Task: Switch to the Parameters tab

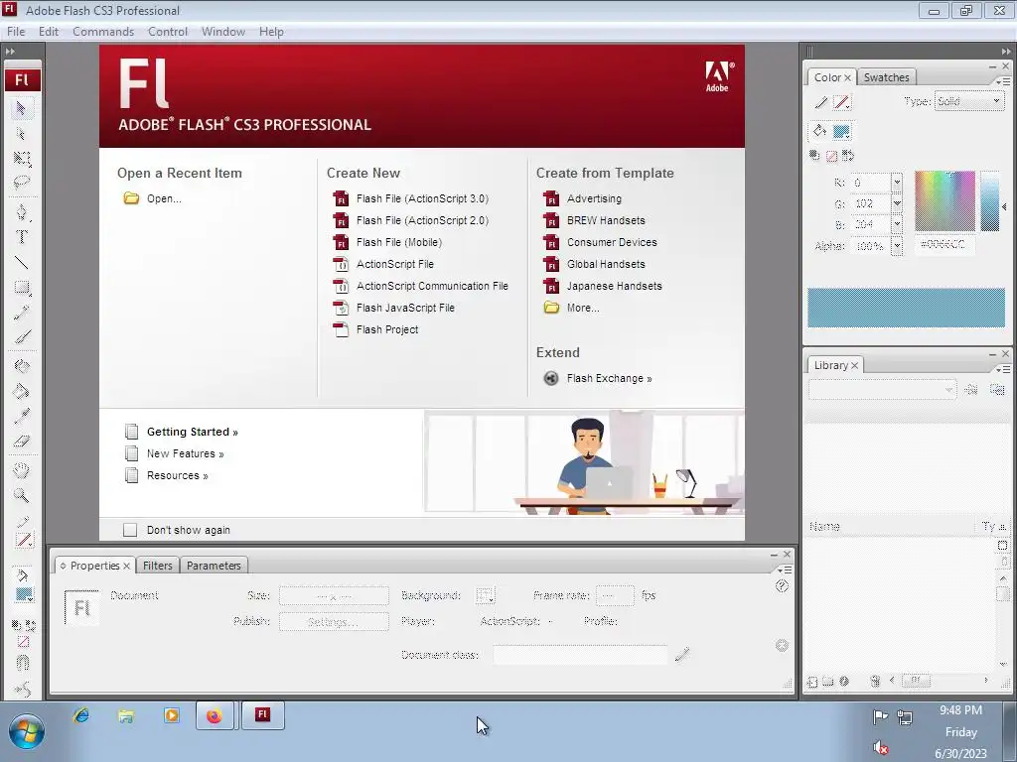Action: click(x=214, y=566)
